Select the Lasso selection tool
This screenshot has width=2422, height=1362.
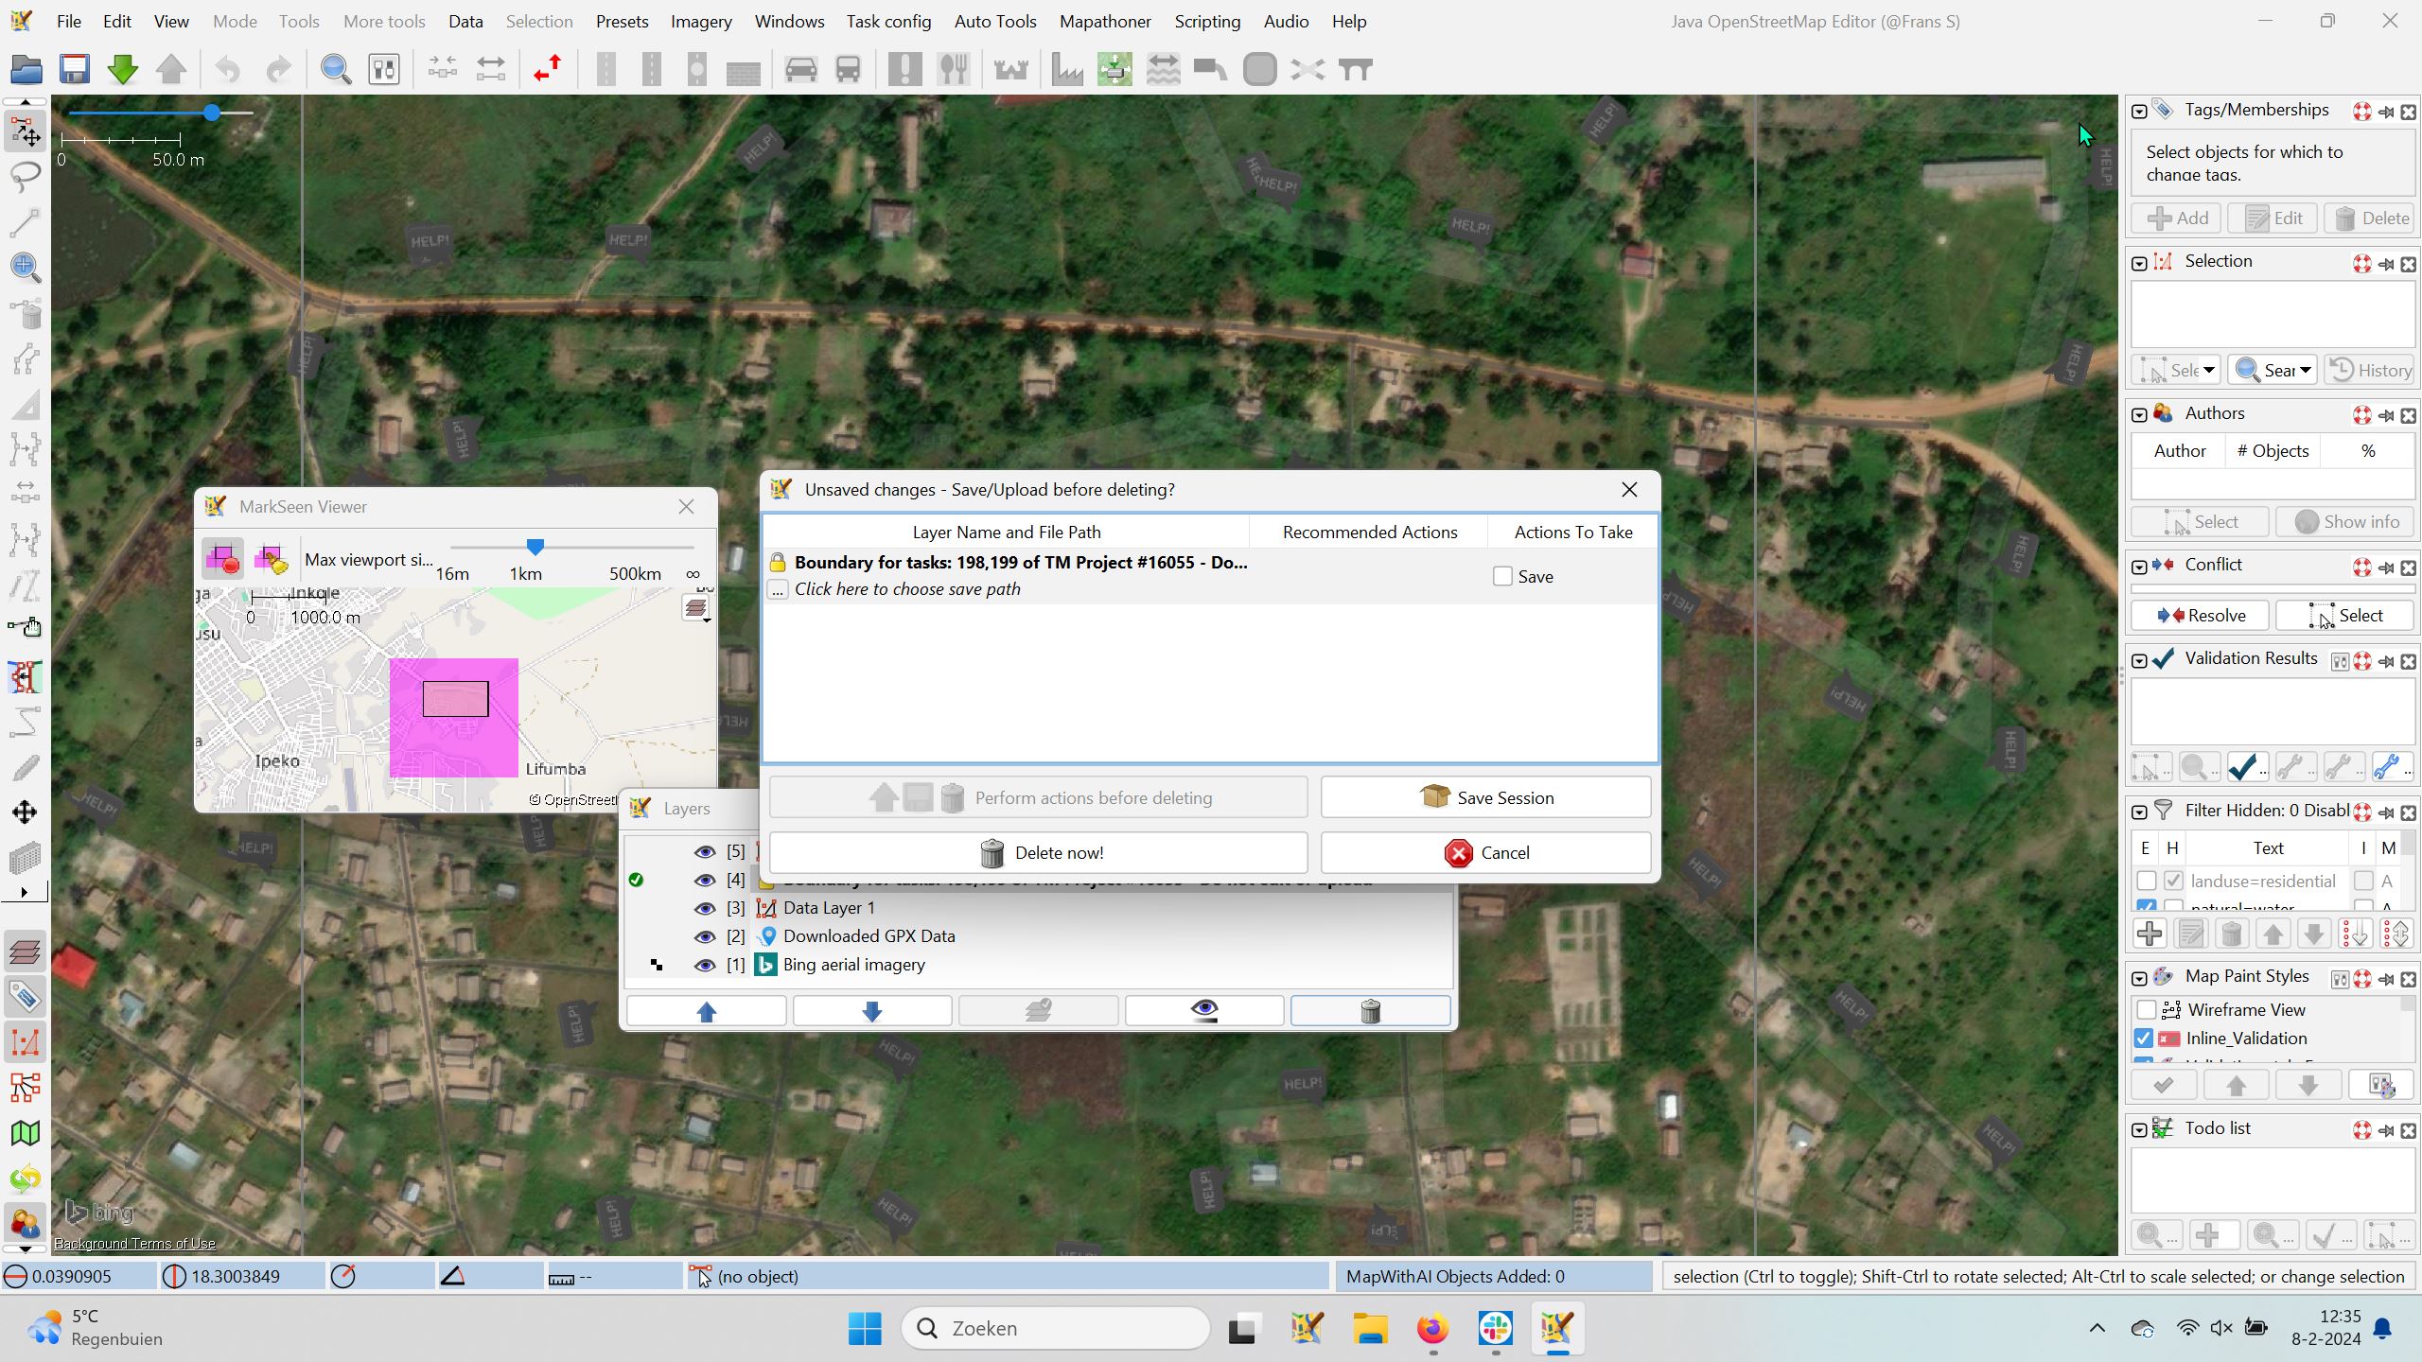[26, 175]
